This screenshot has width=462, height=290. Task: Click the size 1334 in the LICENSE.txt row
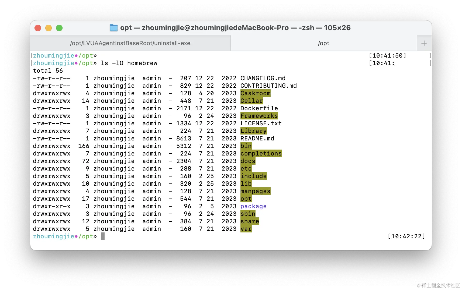coord(184,123)
